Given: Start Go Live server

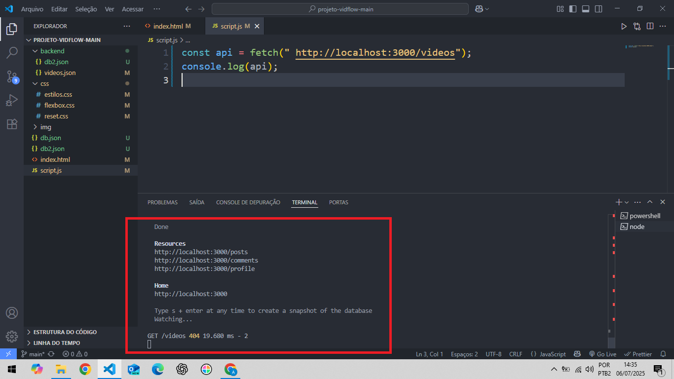Looking at the screenshot, I should 602,354.
